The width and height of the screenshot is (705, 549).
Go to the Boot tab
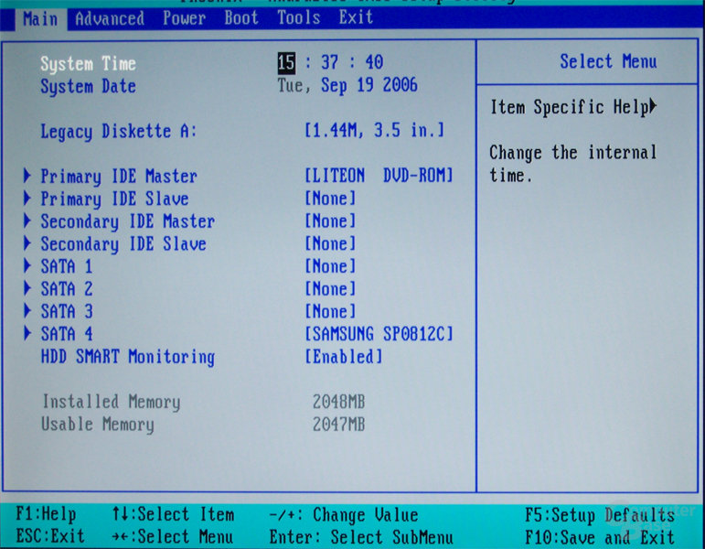pos(241,18)
